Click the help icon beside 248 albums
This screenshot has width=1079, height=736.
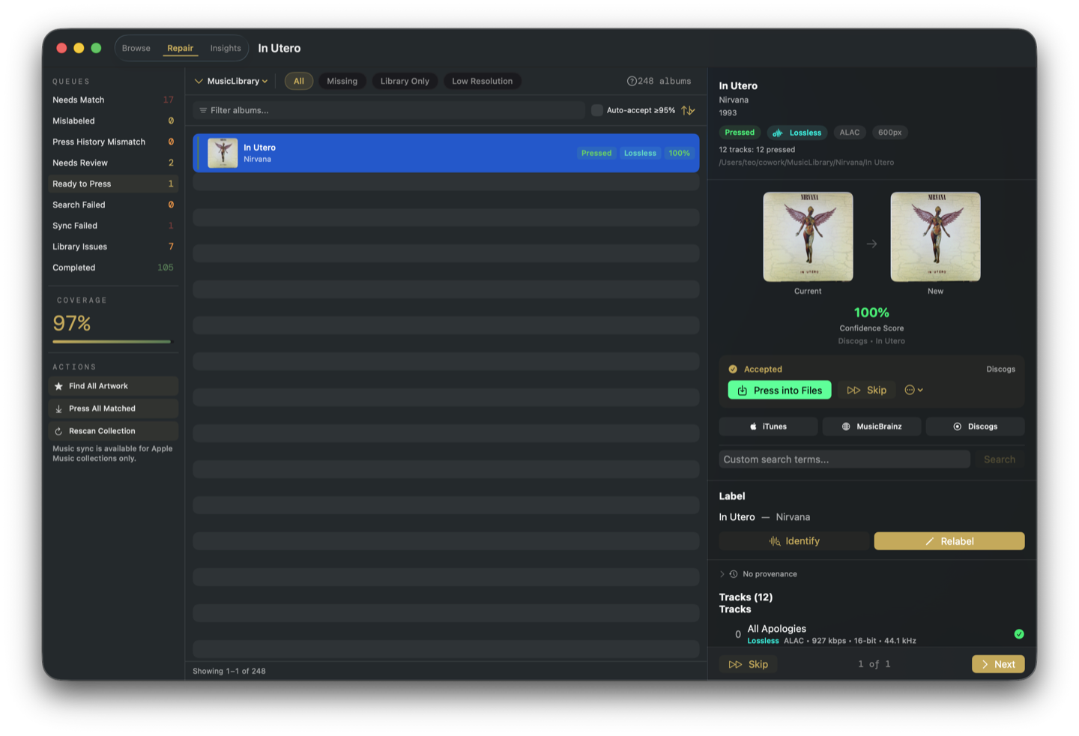[x=632, y=81]
